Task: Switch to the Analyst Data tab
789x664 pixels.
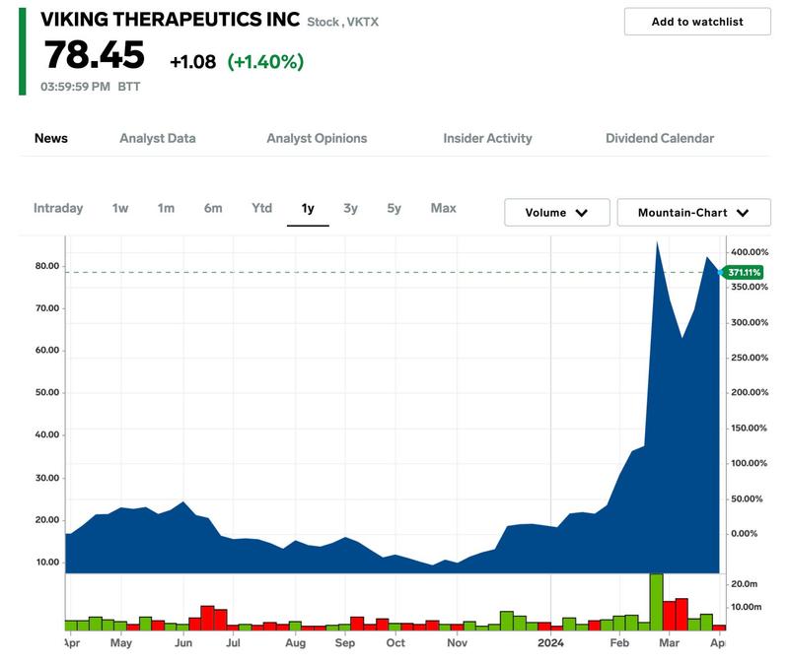Action: click(x=158, y=138)
